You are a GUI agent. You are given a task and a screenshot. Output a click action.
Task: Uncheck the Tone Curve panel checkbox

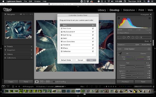point(93,28)
